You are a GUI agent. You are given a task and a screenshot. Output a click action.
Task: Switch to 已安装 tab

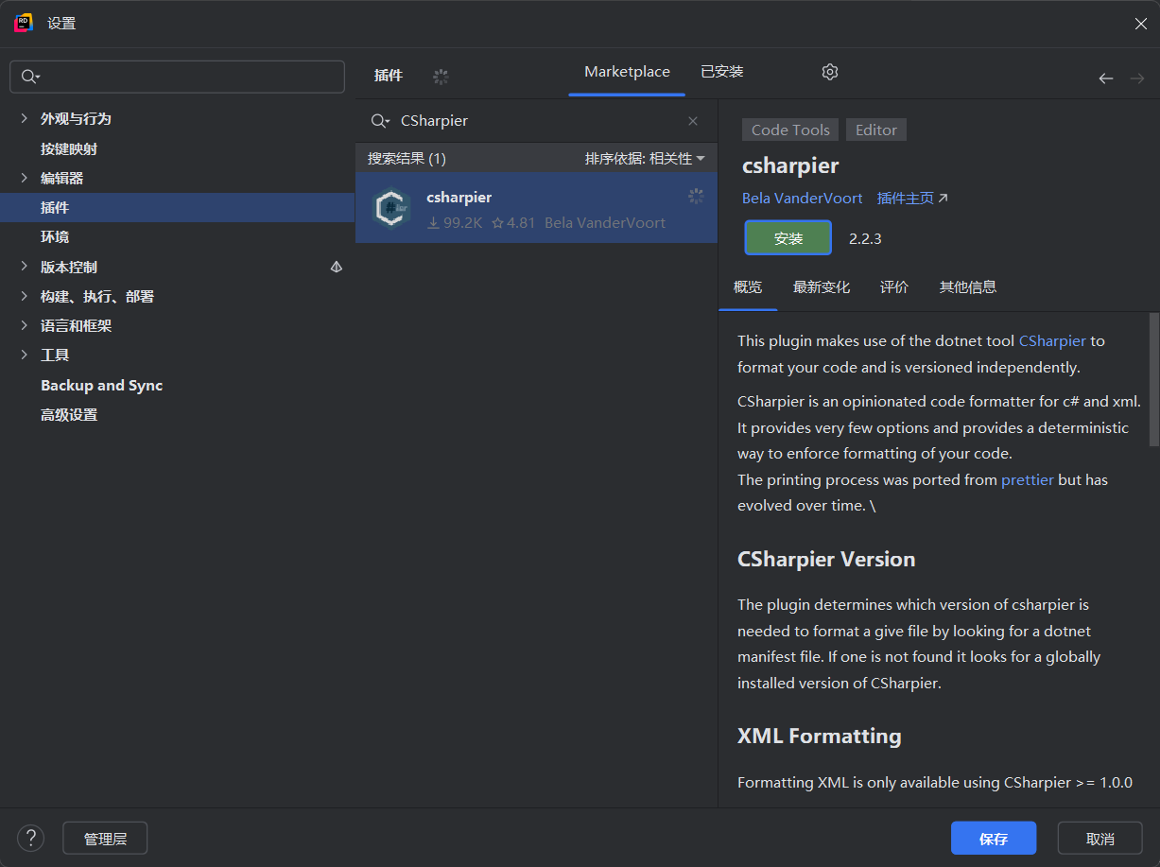(721, 72)
